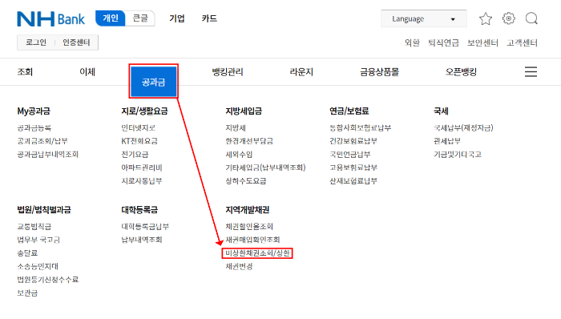This screenshot has height=319, width=561.
Task: Open 지로자동납부
Action: pos(142,180)
